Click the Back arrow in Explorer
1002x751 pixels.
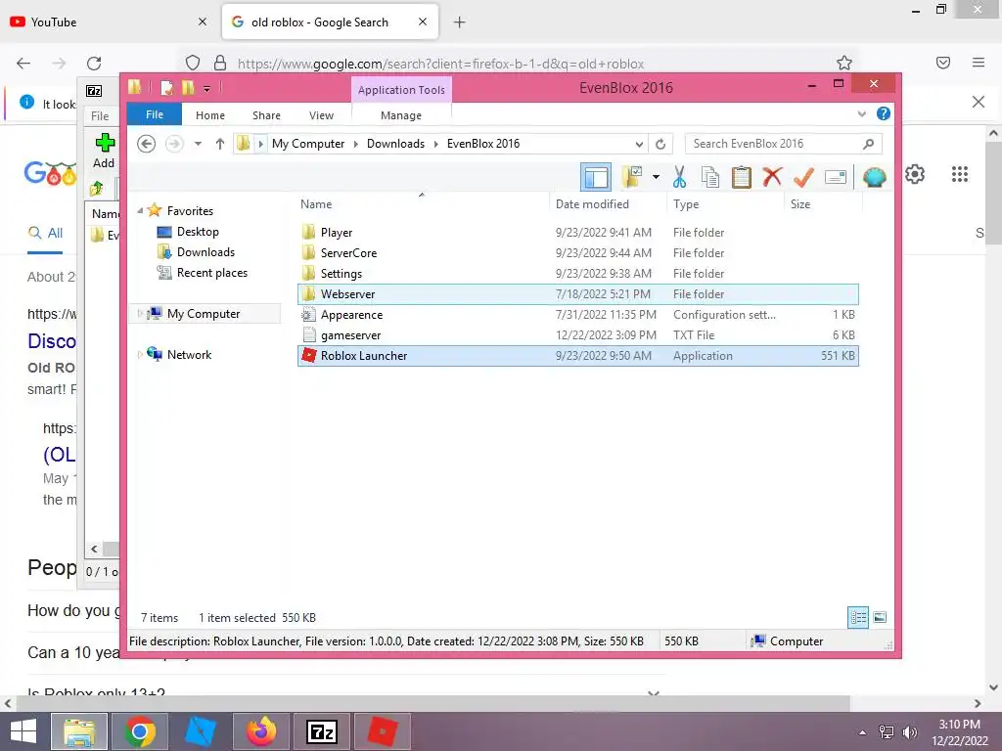(147, 144)
